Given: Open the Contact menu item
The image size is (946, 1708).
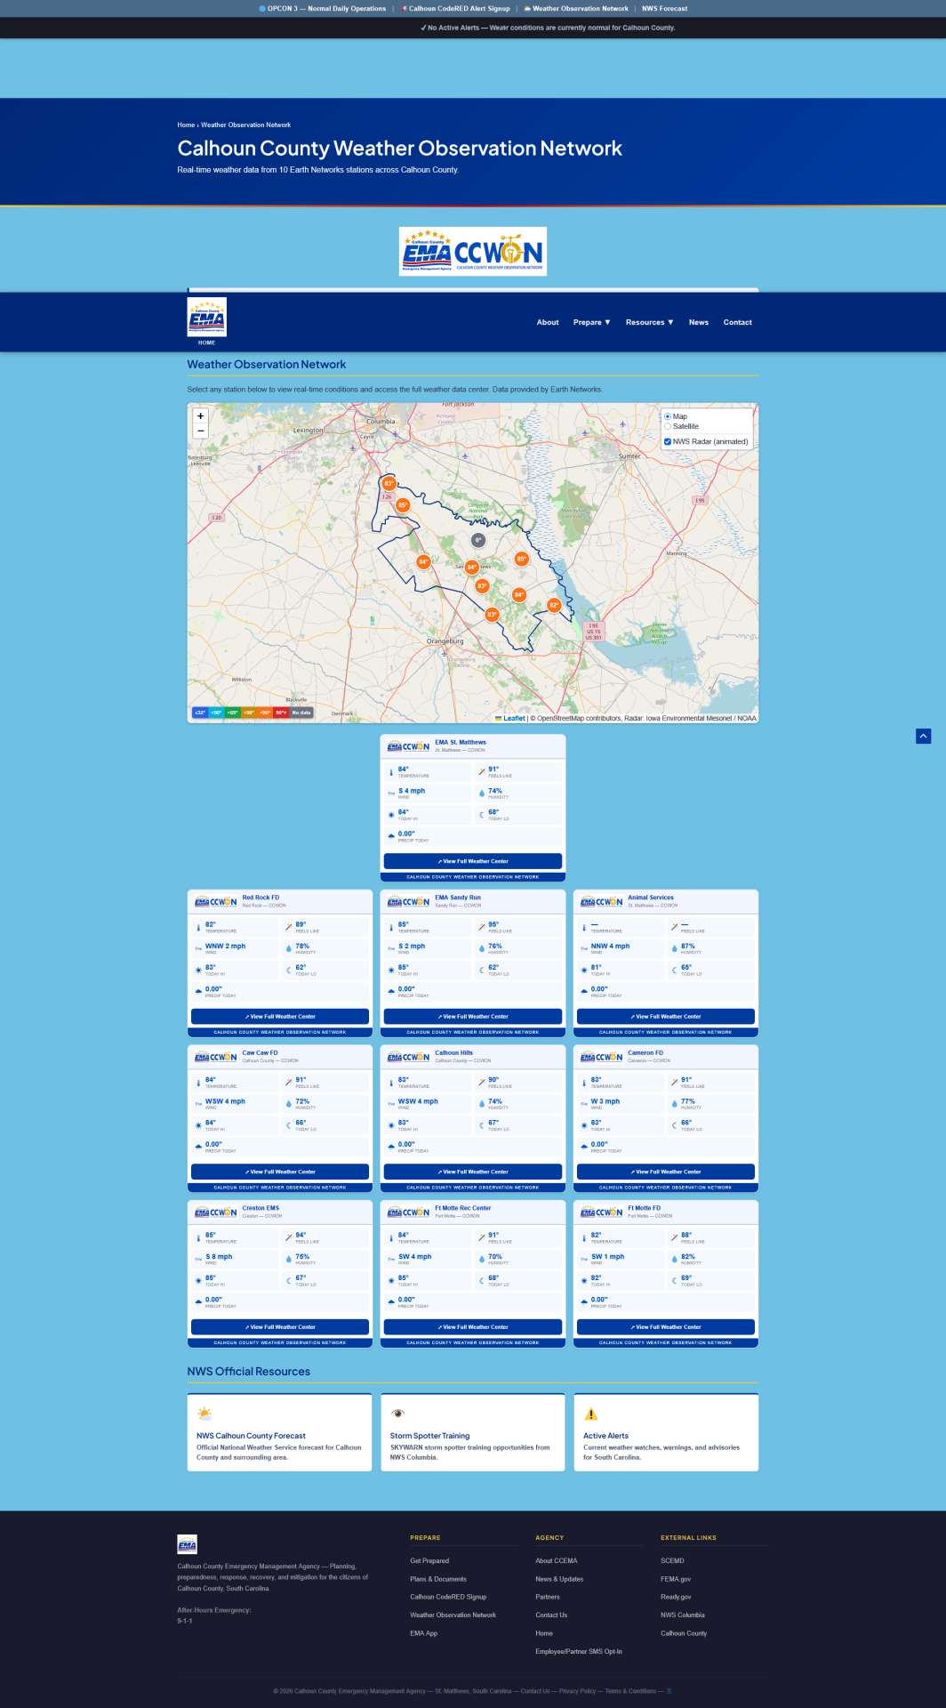Looking at the screenshot, I should point(738,322).
